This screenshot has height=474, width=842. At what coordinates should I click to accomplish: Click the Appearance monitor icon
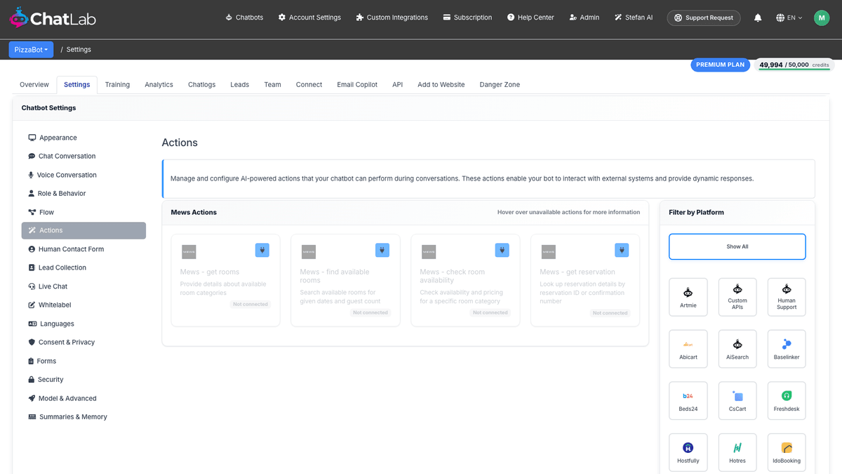coord(32,138)
